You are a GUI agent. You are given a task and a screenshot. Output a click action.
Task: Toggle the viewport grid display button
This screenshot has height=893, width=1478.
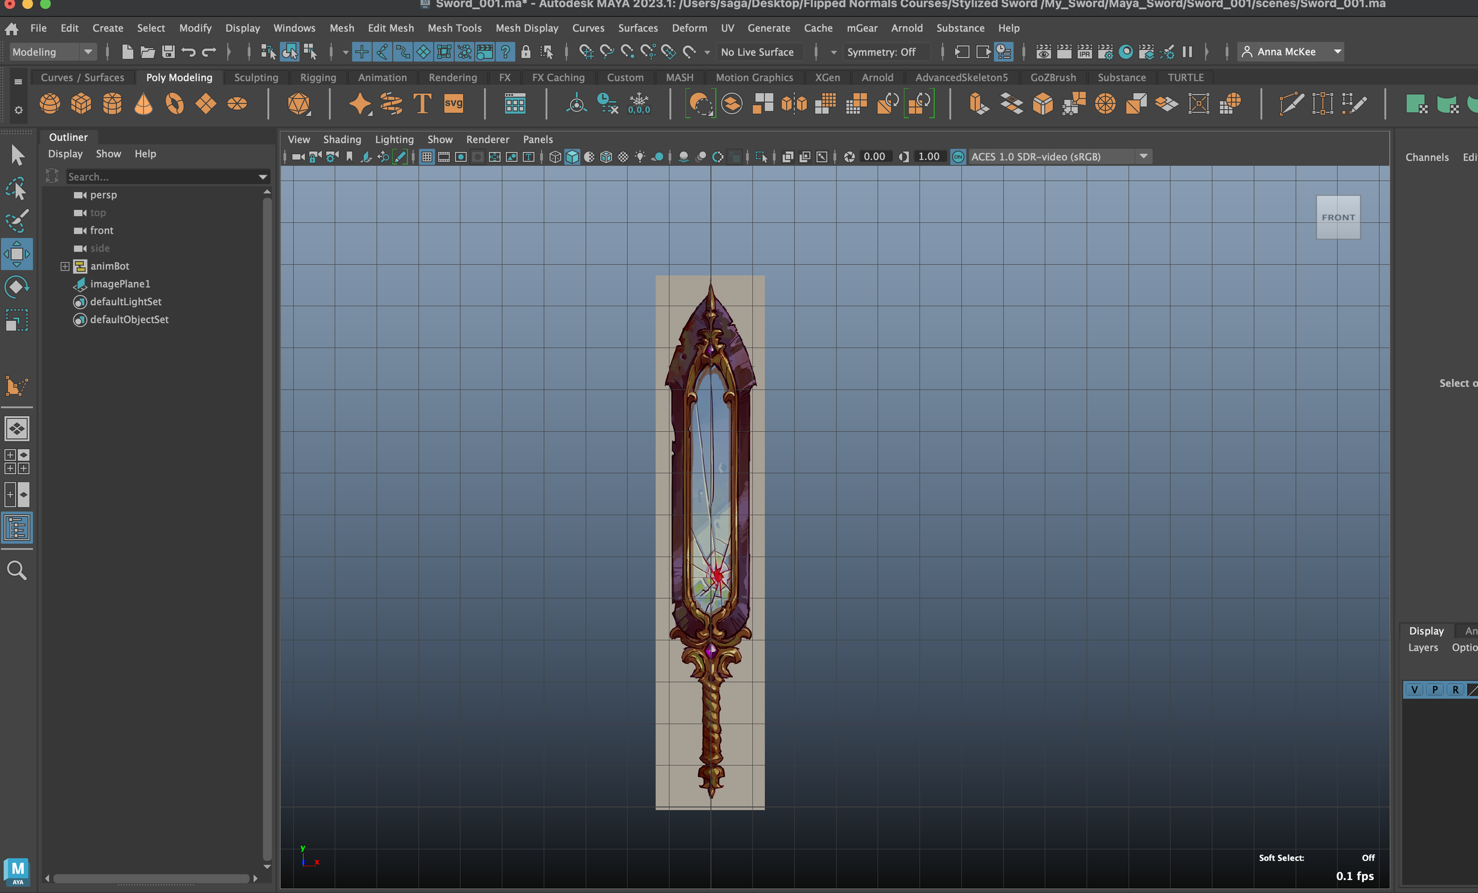pyautogui.click(x=426, y=157)
